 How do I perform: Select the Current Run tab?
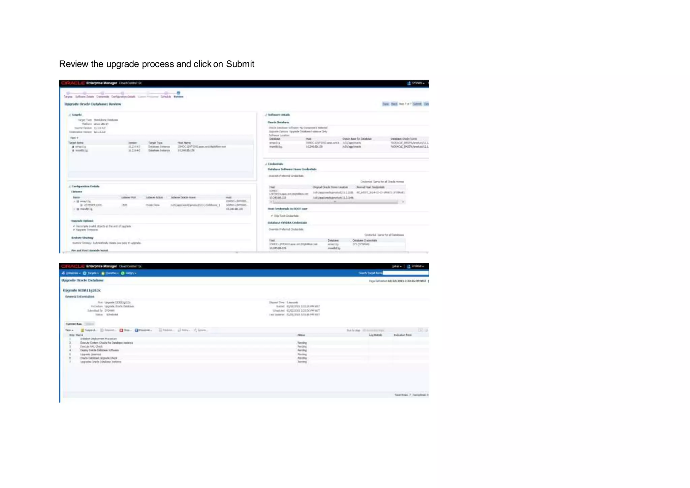point(74,324)
